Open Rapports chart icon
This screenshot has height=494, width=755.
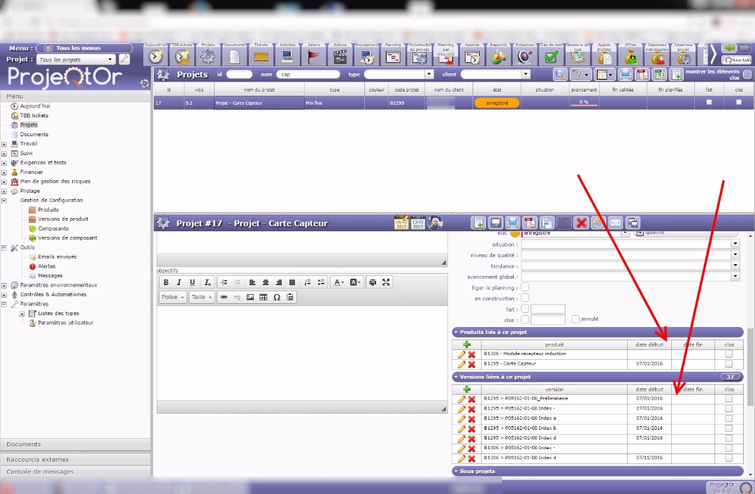point(498,57)
